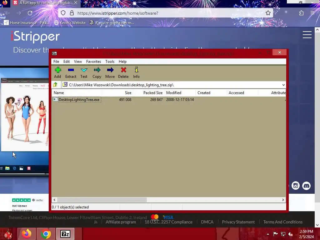This screenshot has height=240, width=320.
Task: Sort files by the Size column header
Action: [x=117, y=92]
